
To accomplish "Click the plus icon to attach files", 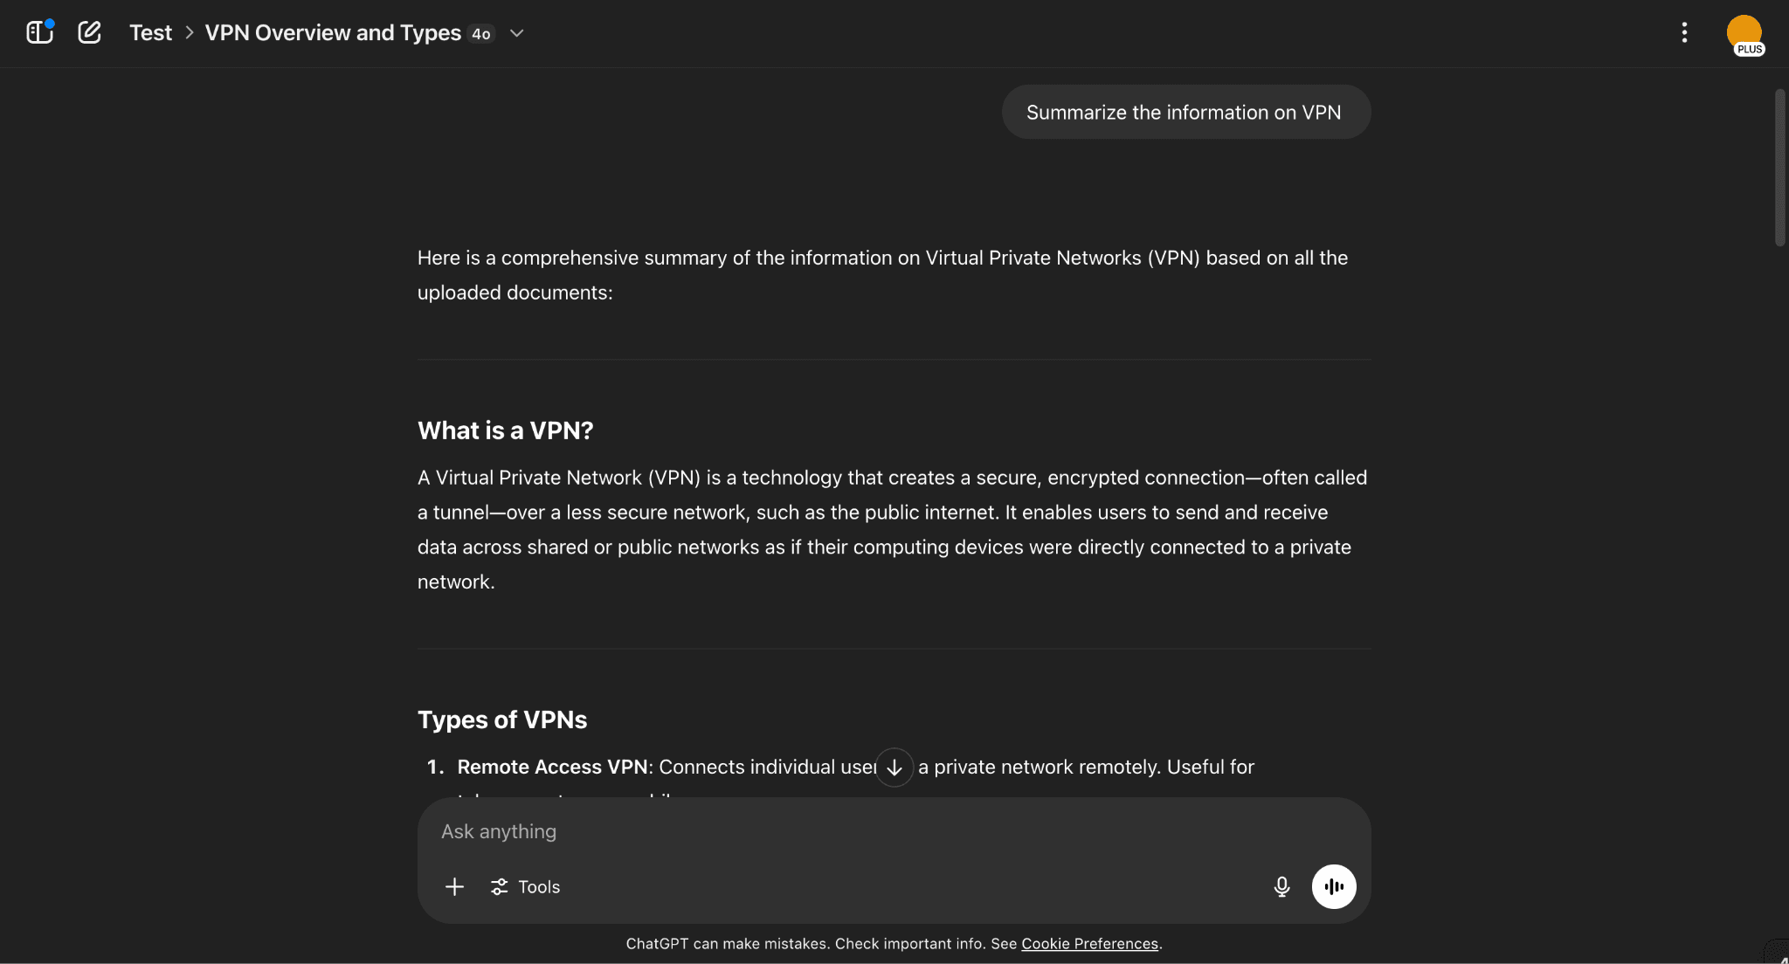I will tap(454, 887).
